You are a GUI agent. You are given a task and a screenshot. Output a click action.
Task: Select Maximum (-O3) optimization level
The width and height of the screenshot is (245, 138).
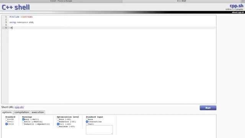[58, 127]
